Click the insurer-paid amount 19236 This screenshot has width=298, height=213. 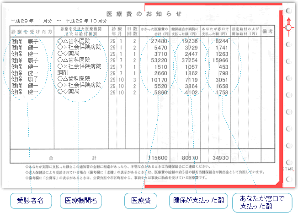(190, 41)
